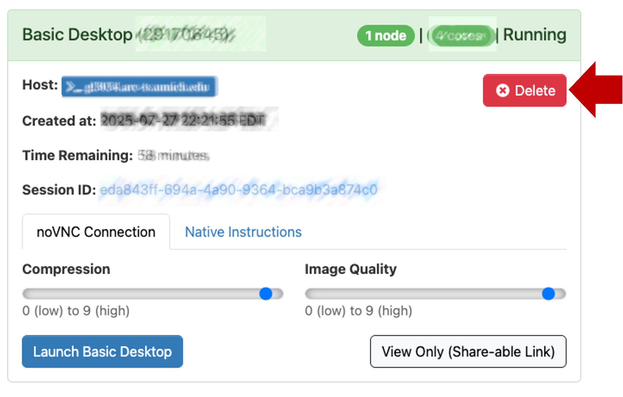Screen dimensions: 623x397
Task: Click the Compression slider handle
Action: 266,293
